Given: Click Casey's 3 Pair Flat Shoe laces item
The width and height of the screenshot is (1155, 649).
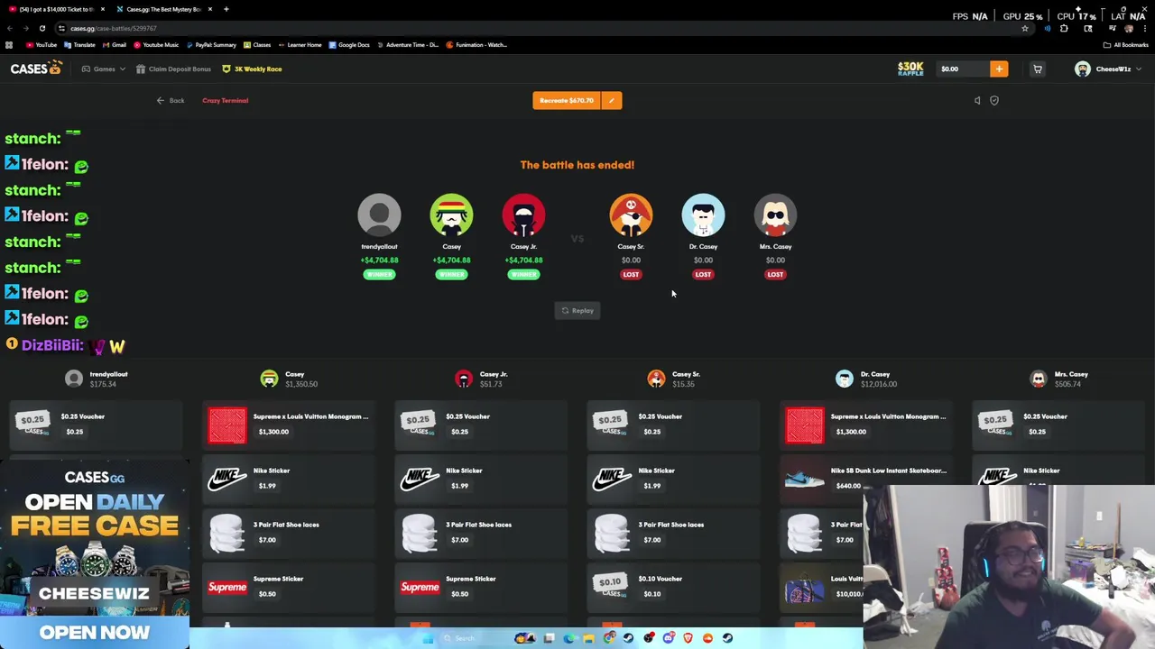Looking at the screenshot, I should coord(289,533).
